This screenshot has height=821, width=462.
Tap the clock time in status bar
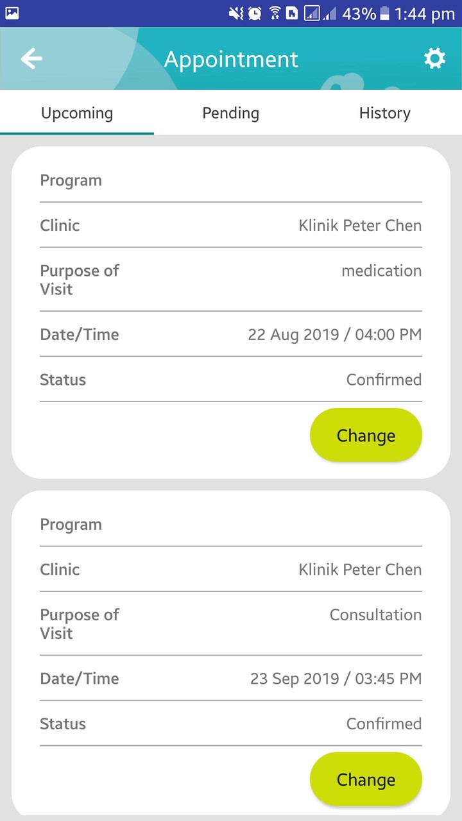coord(425,13)
